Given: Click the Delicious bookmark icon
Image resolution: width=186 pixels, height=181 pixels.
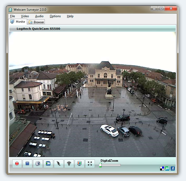Looking at the screenshot, I should click(162, 168).
